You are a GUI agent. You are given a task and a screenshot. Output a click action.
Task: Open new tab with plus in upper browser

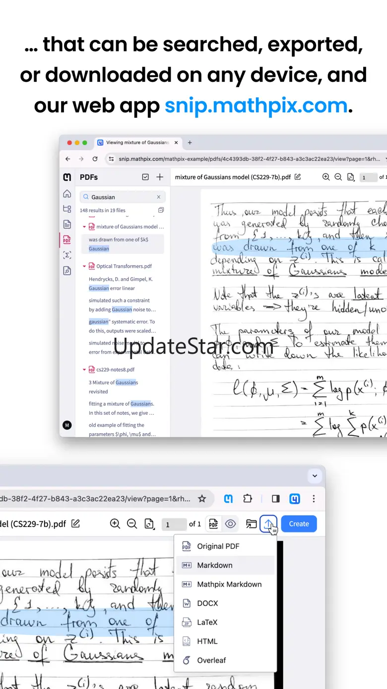pos(190,143)
